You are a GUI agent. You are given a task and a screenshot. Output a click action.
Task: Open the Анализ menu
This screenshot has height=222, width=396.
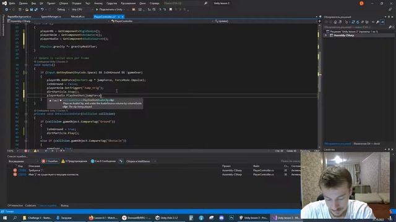98,3
